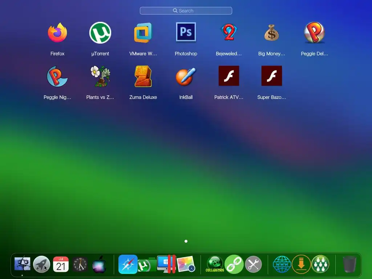Click the page indicator dot
Image resolution: width=372 pixels, height=279 pixels.
point(186,241)
